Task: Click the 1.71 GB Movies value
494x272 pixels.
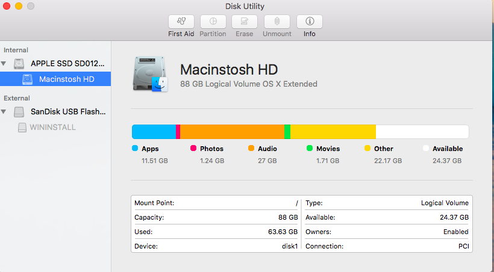Action: click(328, 161)
